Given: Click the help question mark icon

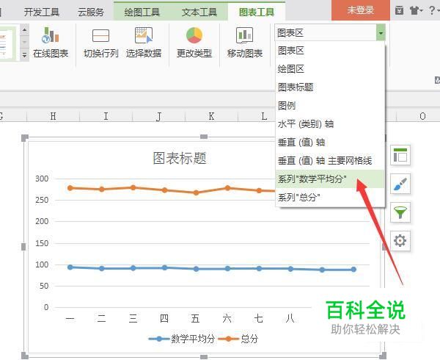Looking at the screenshot, I should [432, 11].
